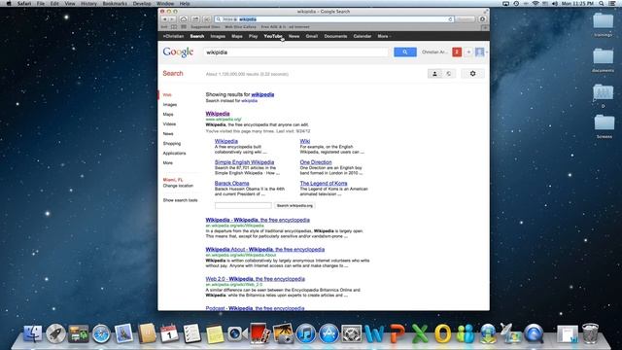Image resolution: width=622 pixels, height=350 pixels.
Task: Open the One Direction sitelink
Action: [x=316, y=162]
